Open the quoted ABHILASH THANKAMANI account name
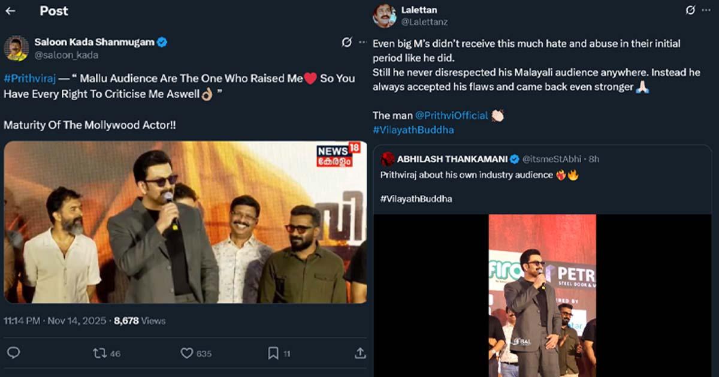 pyautogui.click(x=452, y=159)
